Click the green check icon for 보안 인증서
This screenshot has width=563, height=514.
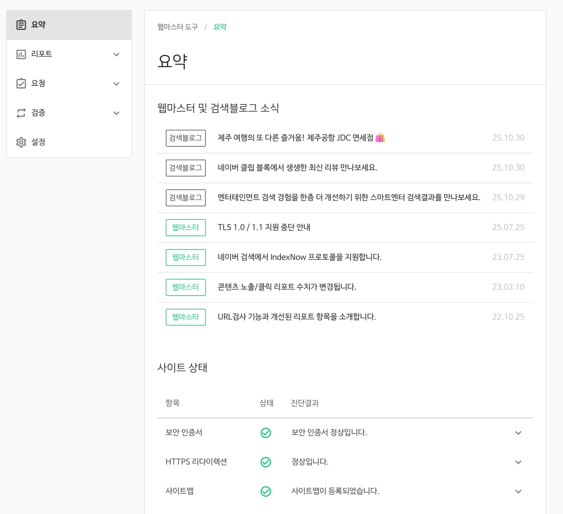click(x=266, y=433)
